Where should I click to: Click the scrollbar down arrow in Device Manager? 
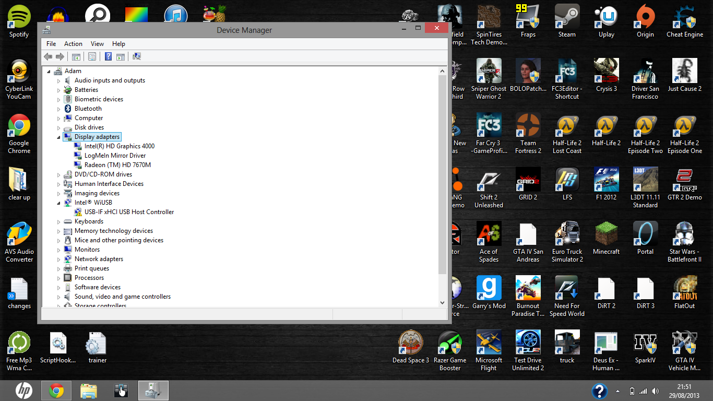443,302
